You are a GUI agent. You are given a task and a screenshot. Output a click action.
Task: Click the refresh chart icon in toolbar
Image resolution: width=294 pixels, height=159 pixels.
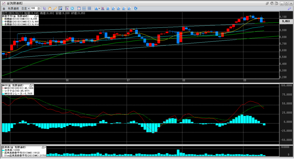pos(136,8)
